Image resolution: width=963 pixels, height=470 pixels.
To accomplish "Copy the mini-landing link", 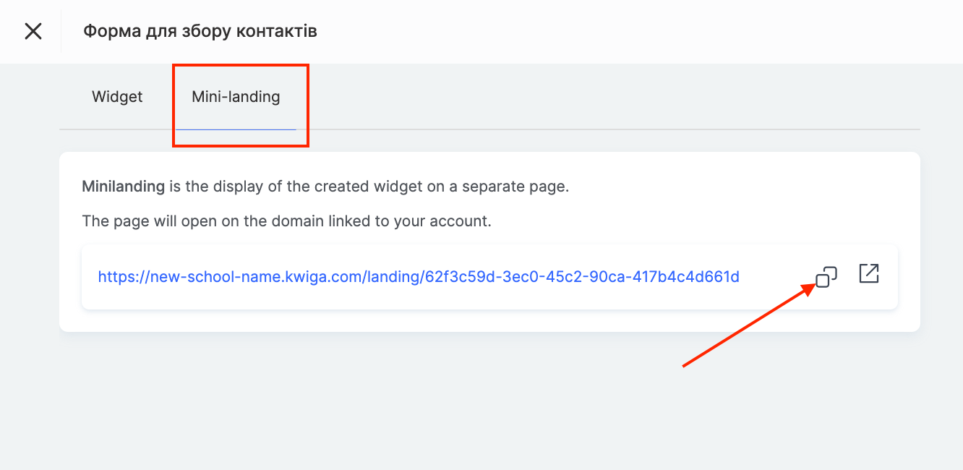I will 826,277.
